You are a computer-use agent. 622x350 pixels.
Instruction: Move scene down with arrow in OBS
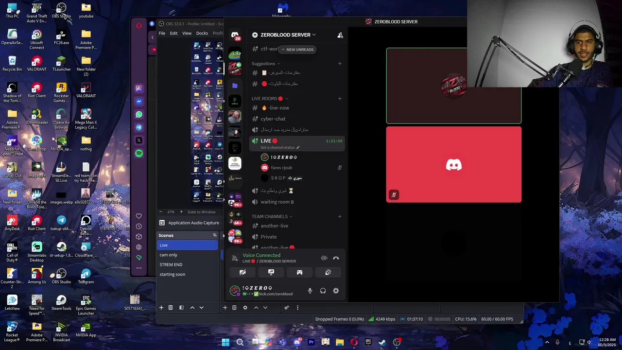[x=201, y=307]
